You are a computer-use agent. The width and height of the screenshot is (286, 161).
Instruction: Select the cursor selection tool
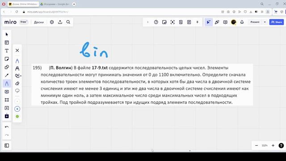click(7, 34)
